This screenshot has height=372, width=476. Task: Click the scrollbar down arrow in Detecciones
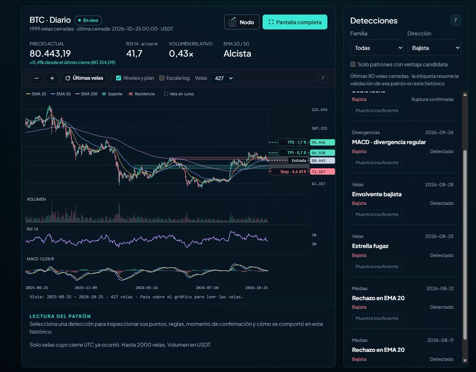(465, 360)
